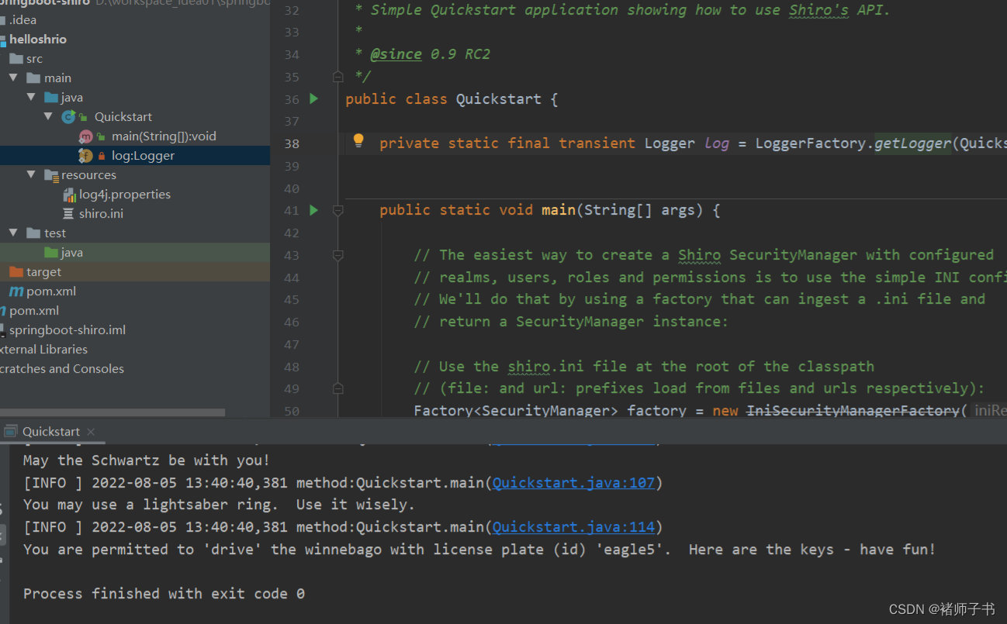Click the Quickstart run tab icon

point(11,431)
